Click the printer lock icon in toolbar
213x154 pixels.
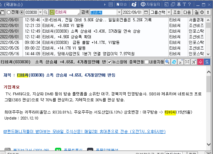[196, 12]
